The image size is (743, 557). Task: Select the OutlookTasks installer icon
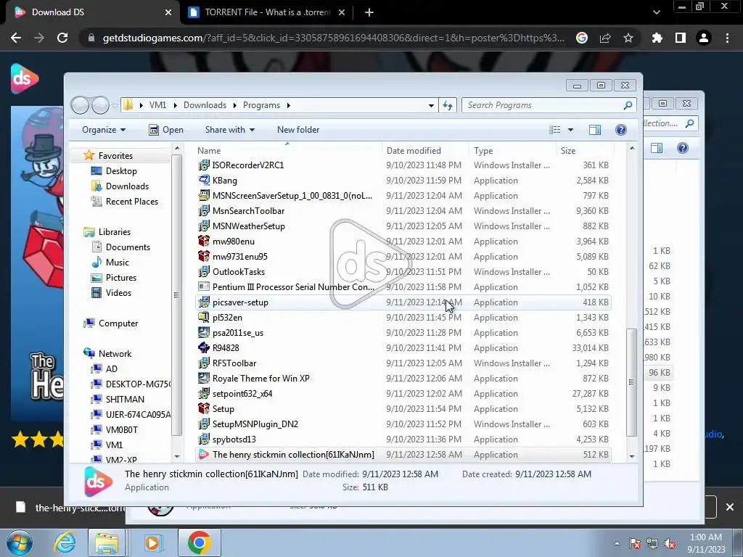pyautogui.click(x=204, y=272)
